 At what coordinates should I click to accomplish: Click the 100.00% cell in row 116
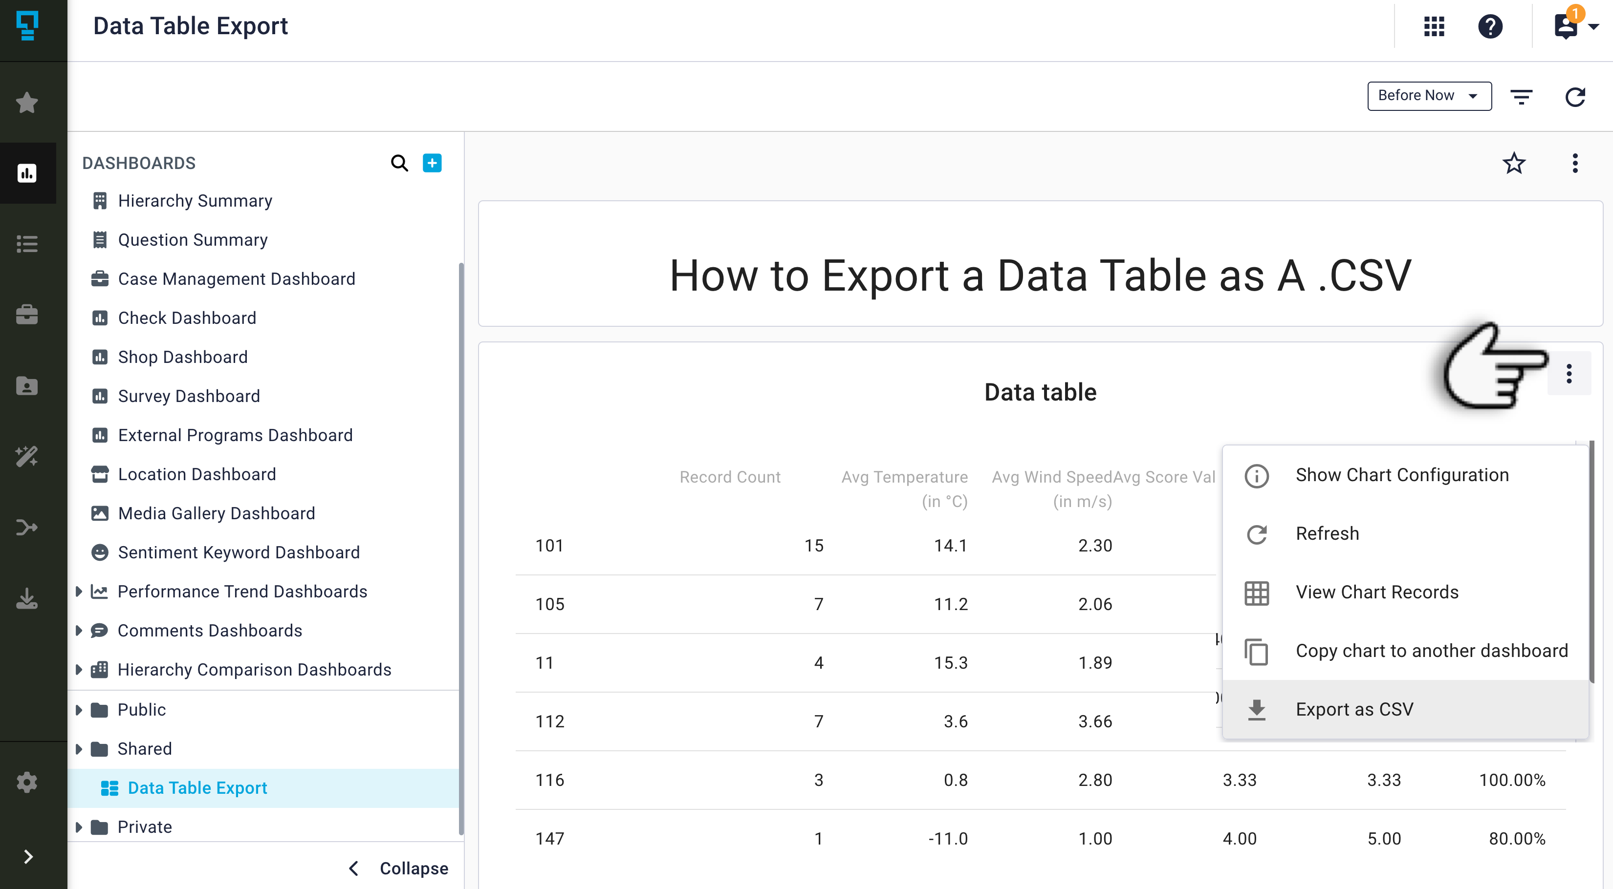[x=1512, y=780]
